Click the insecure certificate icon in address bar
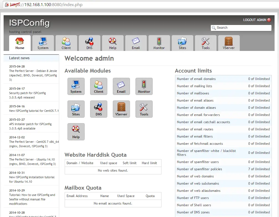The width and height of the screenshot is (279, 217). [x=7, y=5]
